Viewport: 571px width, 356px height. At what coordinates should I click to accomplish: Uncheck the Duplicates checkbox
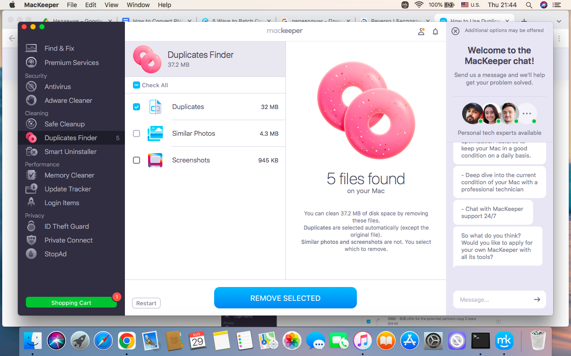(136, 107)
